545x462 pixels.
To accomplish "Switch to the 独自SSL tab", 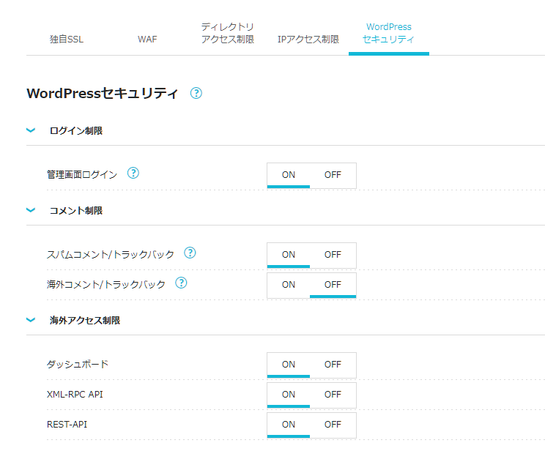I will click(x=67, y=40).
